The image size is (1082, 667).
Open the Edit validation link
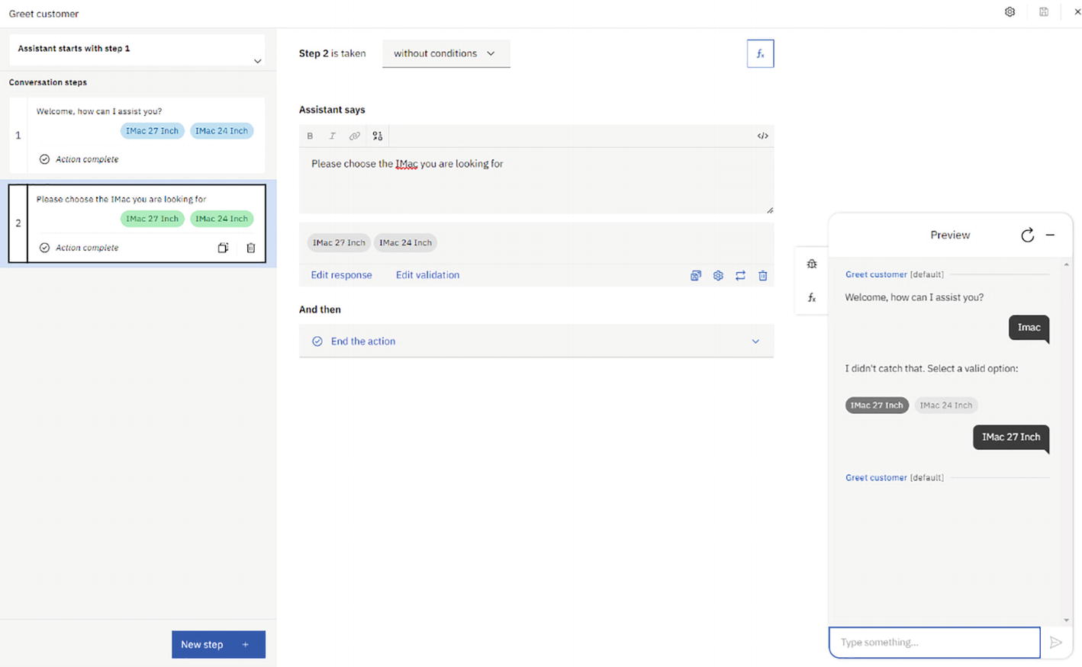click(427, 275)
